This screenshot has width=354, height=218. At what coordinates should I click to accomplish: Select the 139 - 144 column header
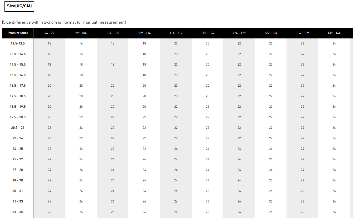click(334, 33)
